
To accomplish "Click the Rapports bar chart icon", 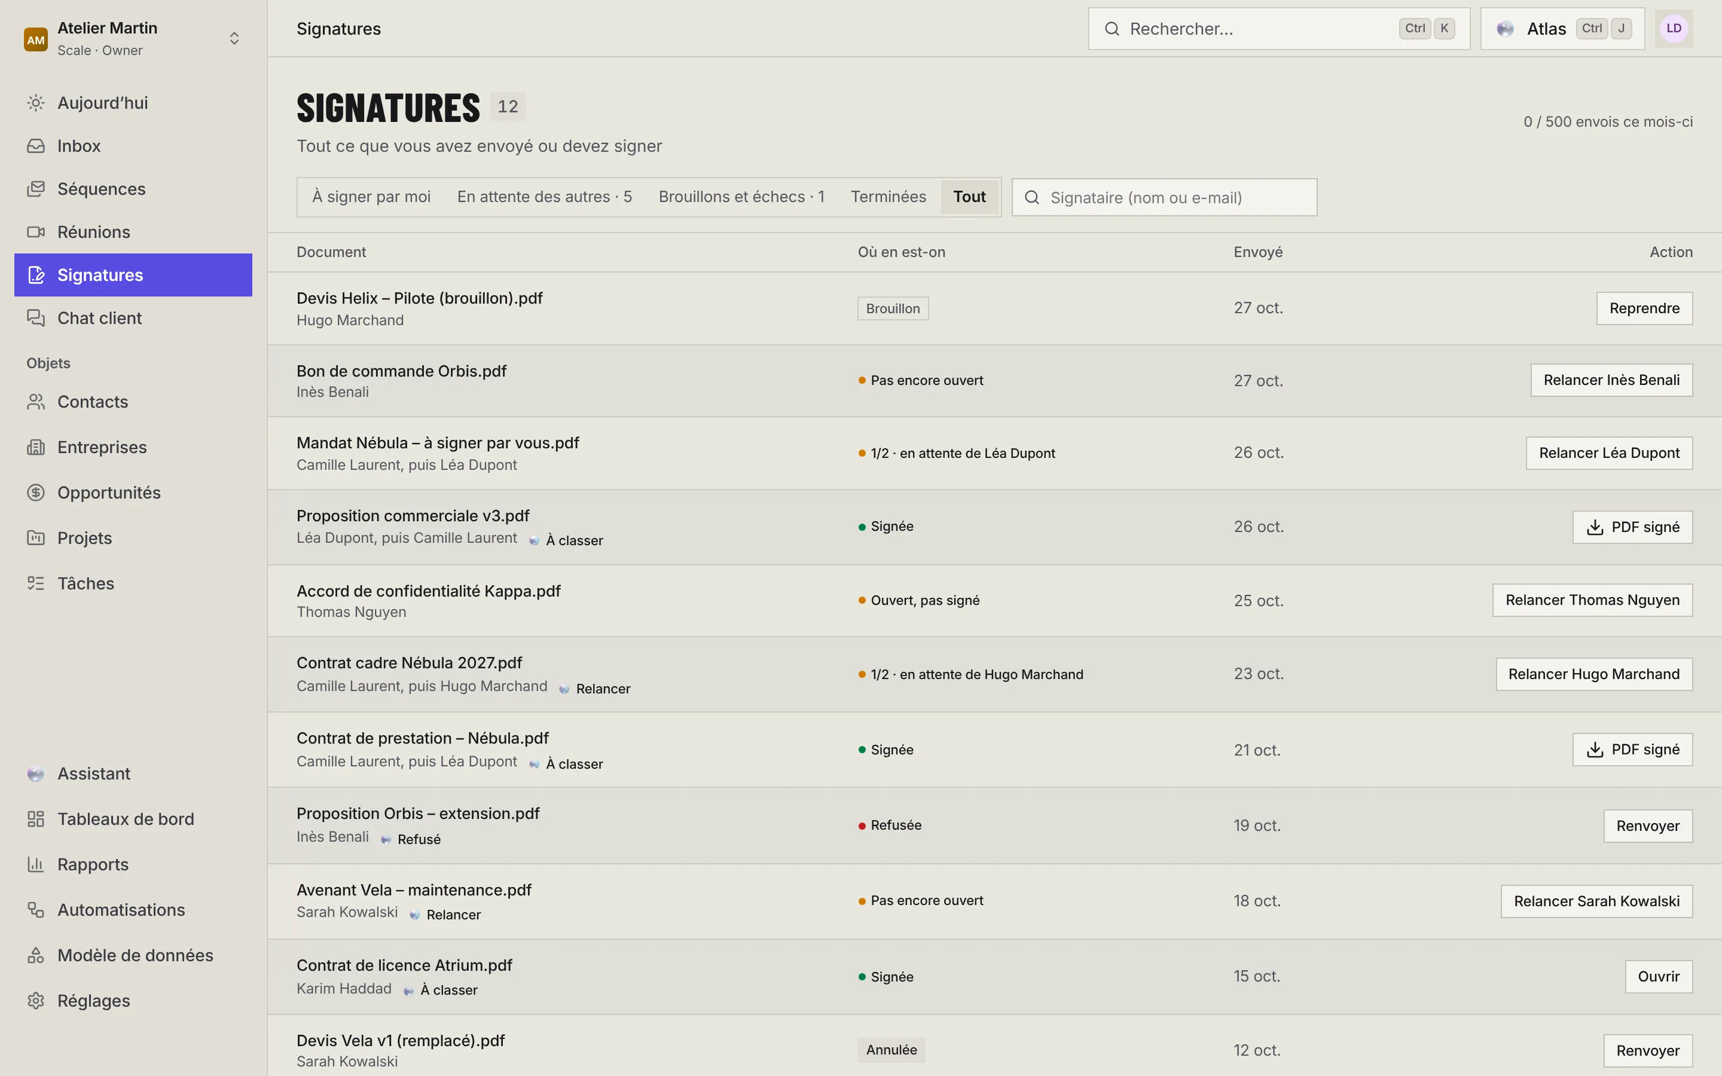I will tap(36, 864).
